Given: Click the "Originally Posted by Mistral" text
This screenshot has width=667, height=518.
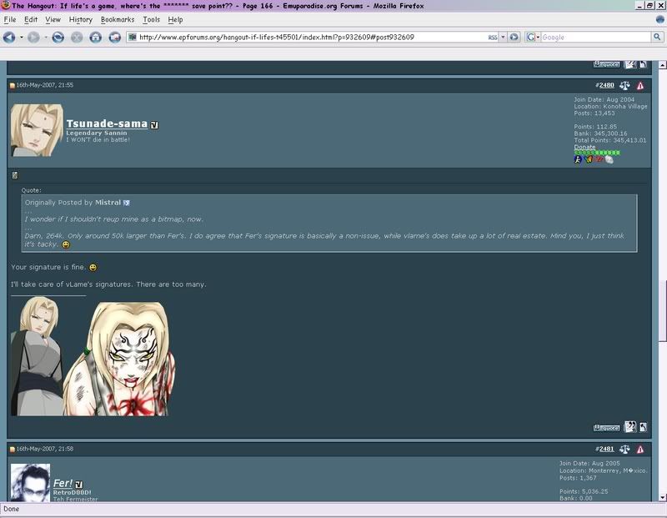Looking at the screenshot, I should pos(73,203).
